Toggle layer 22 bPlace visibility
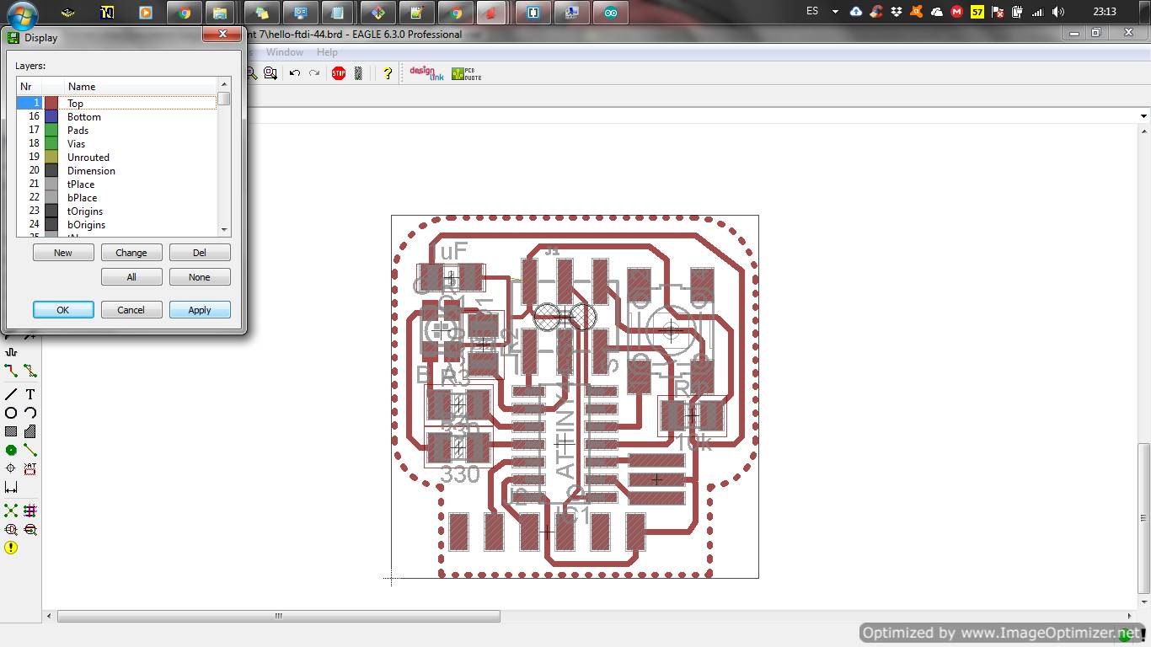The height and width of the screenshot is (647, 1151). click(116, 197)
